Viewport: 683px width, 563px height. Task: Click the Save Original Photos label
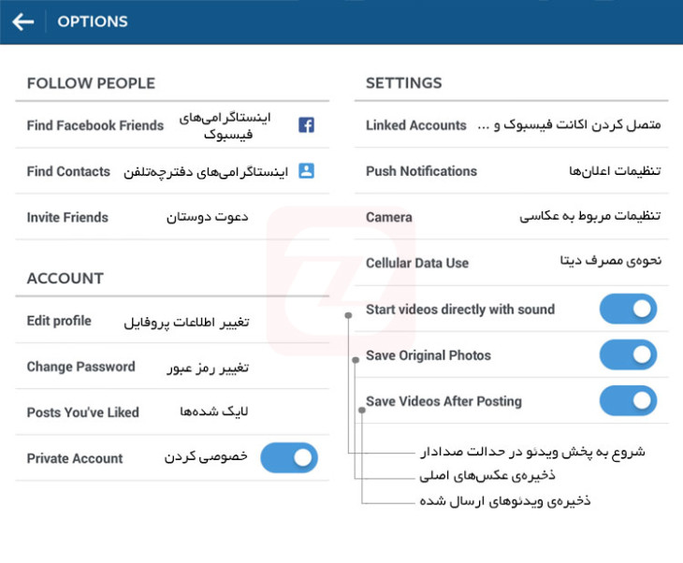[x=429, y=355]
